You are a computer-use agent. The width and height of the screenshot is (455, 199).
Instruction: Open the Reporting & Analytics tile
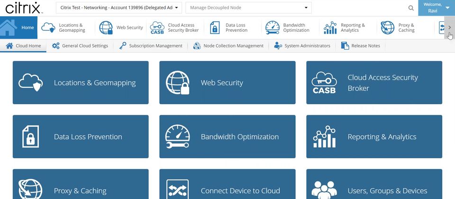click(374, 136)
